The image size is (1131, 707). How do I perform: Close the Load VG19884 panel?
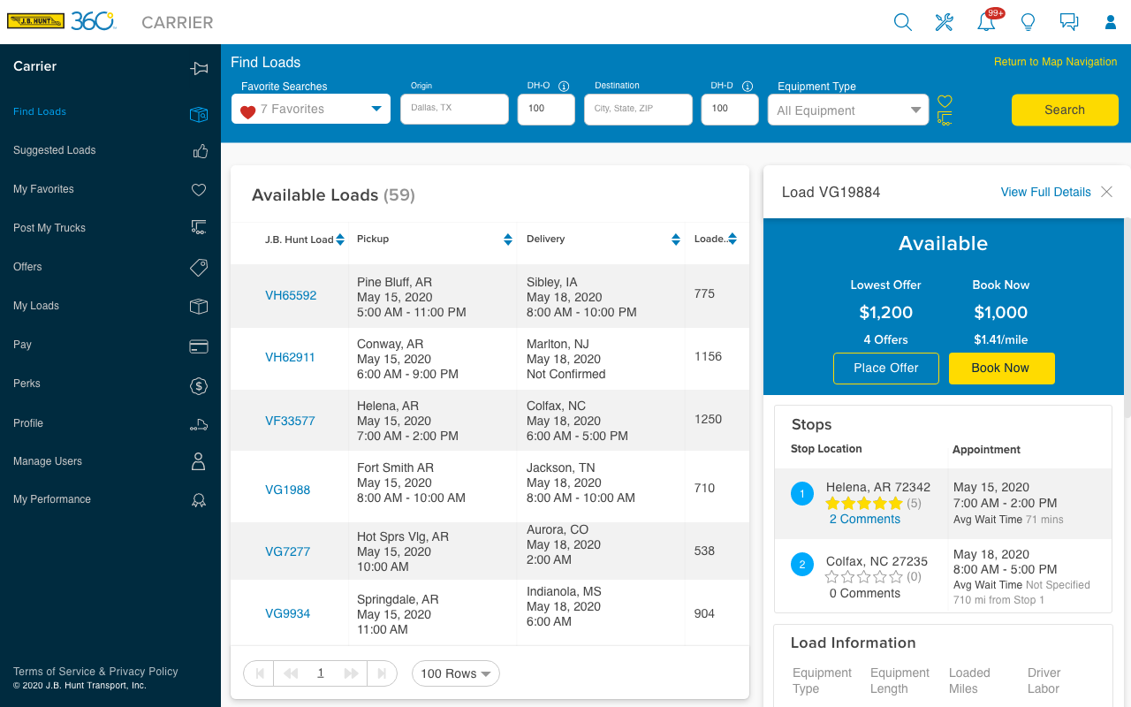click(x=1106, y=192)
